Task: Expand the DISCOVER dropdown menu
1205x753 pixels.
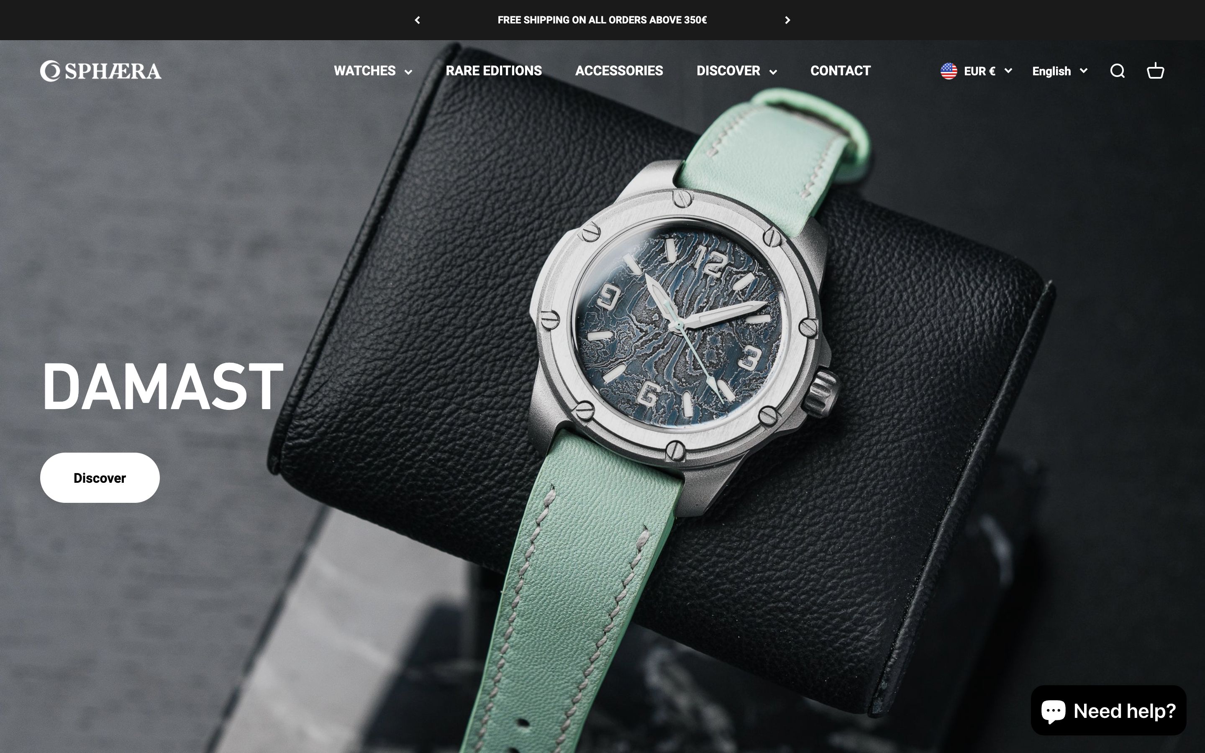Action: (736, 71)
